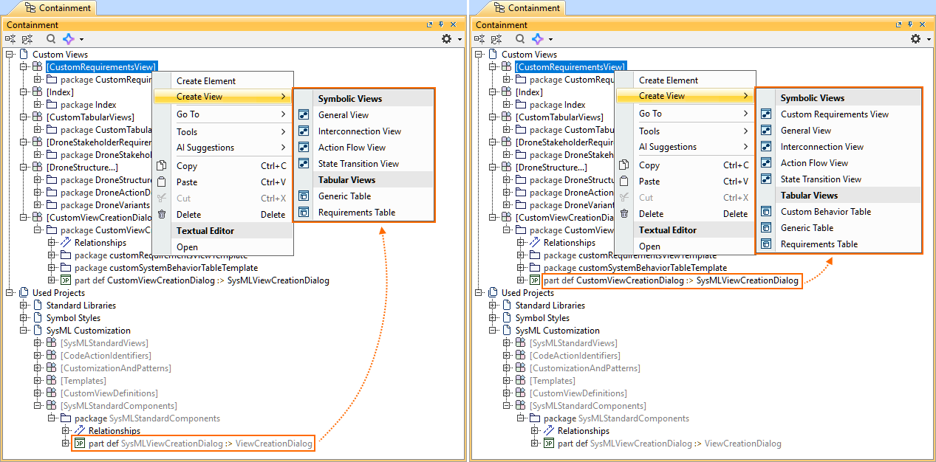Select Interconnection View in the left submenu

359,131
